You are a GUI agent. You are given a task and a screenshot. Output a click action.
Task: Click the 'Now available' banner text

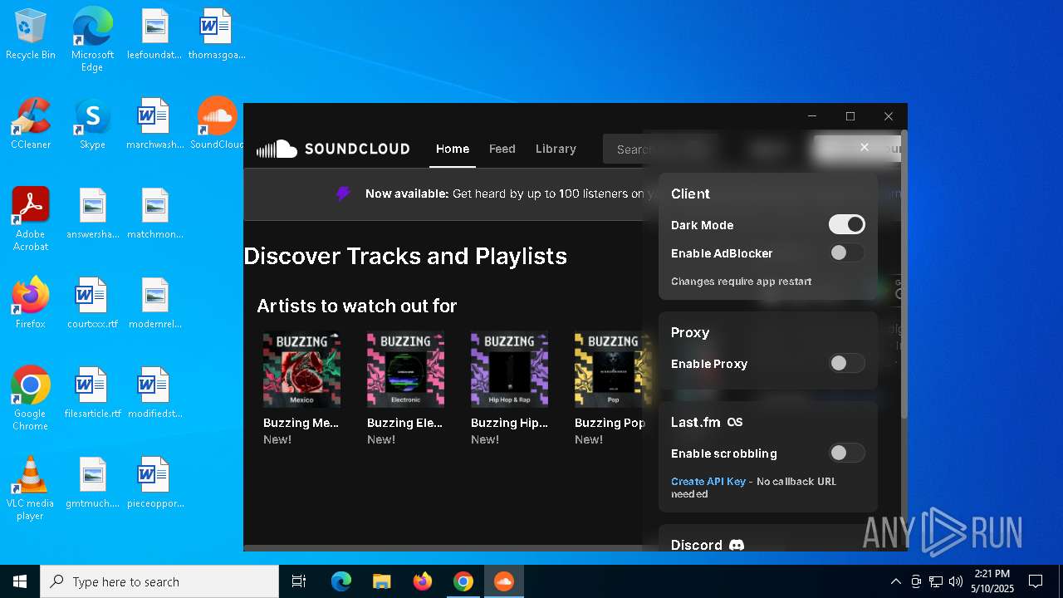(407, 194)
